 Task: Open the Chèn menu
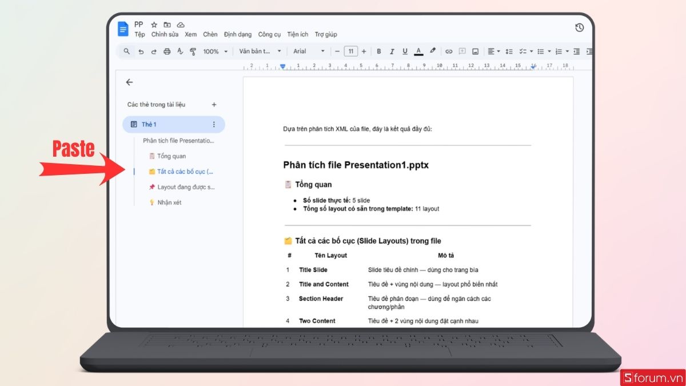210,34
